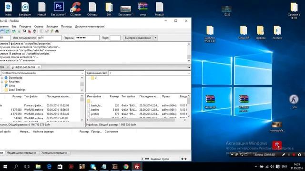Open Google Chrome from the taskbar
The image size is (305, 171).
[126, 167]
